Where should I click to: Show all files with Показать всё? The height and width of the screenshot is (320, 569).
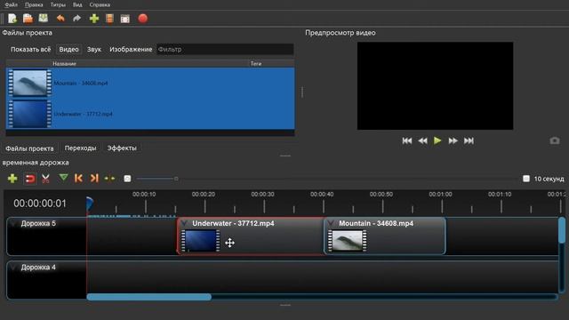point(30,50)
